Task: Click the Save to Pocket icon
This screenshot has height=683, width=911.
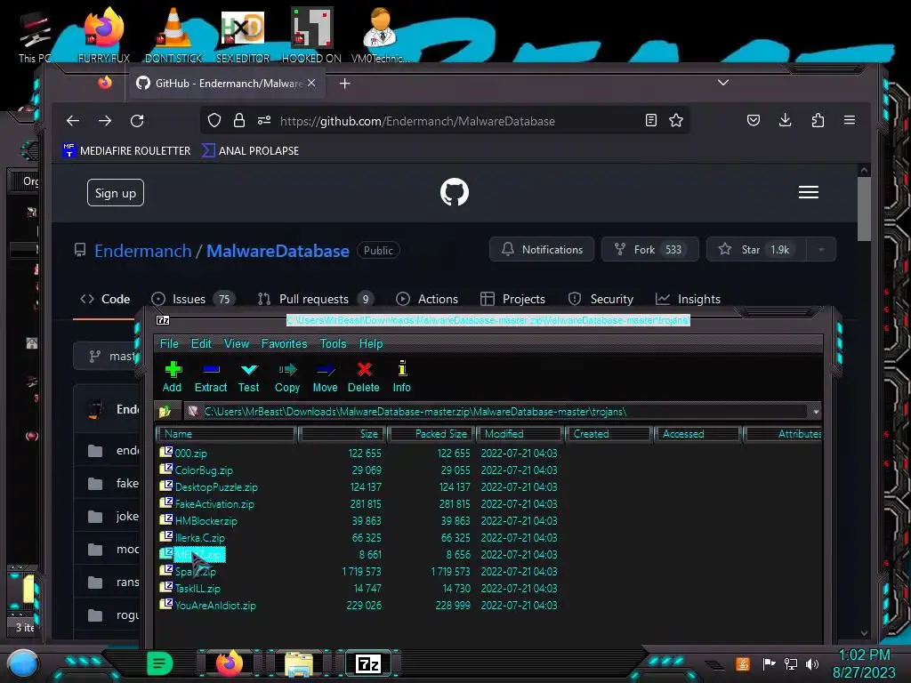Action: [x=754, y=120]
